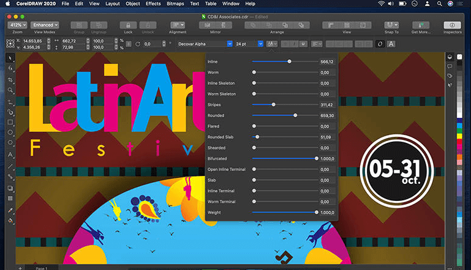Image resolution: width=471 pixels, height=270 pixels.
Task: Select the Ellipse tool
Action: pyautogui.click(x=10, y=133)
